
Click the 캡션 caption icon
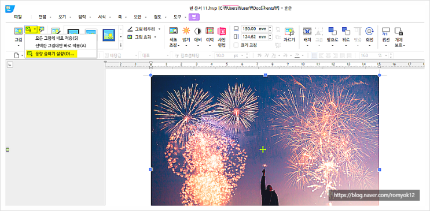[x=386, y=31]
